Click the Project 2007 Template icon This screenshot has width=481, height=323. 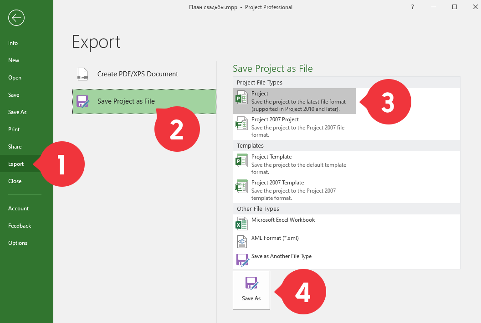click(241, 186)
